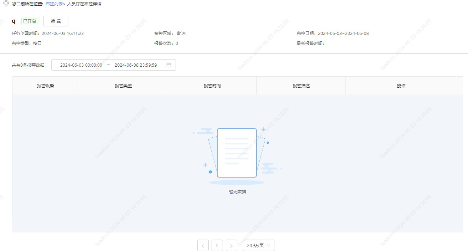The image size is (468, 251).
Task: Set end date 2024-06-08 23:59:59 field
Action: pyautogui.click(x=136, y=65)
